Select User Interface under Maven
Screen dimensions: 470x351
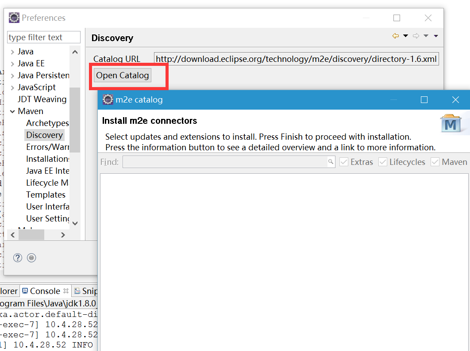[x=47, y=206]
